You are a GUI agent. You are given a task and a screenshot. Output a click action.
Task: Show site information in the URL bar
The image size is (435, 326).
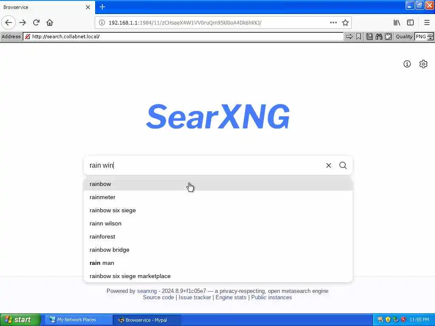102,22
